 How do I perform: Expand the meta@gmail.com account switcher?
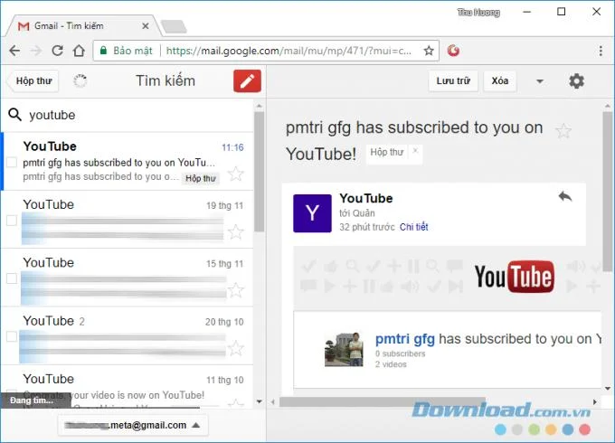pos(133,425)
